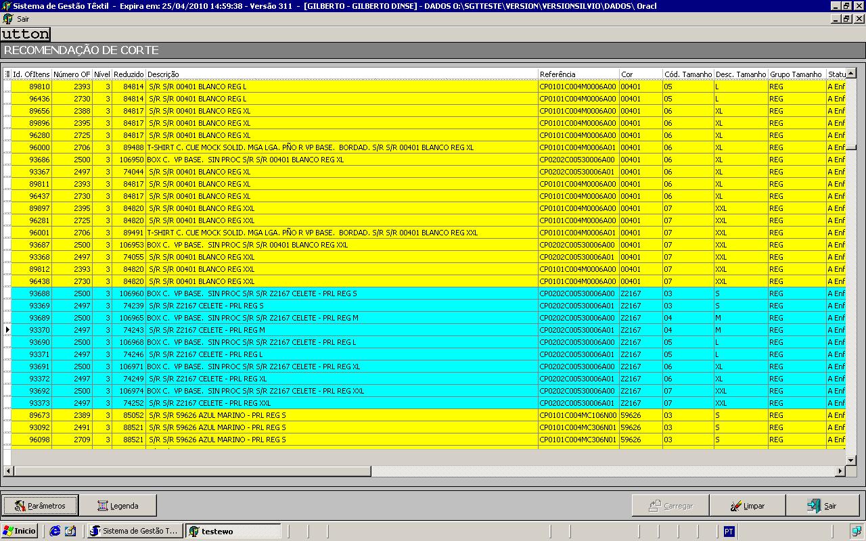Sort grid by Descrição column header

[x=342, y=74]
